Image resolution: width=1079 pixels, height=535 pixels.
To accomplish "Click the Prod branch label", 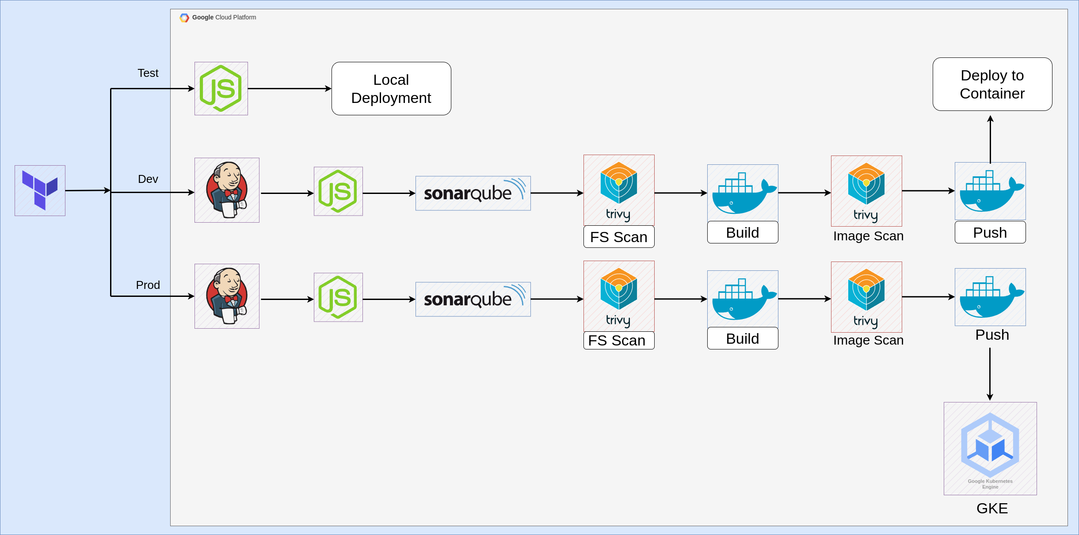I will [x=148, y=285].
